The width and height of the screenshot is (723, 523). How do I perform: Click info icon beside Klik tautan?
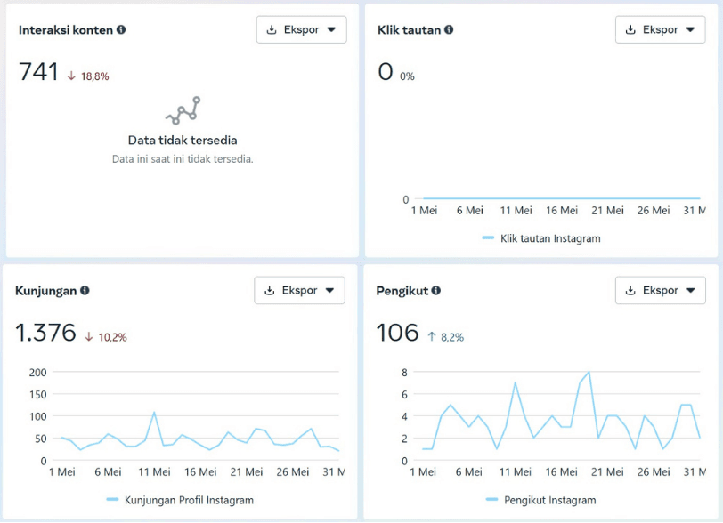(x=449, y=29)
